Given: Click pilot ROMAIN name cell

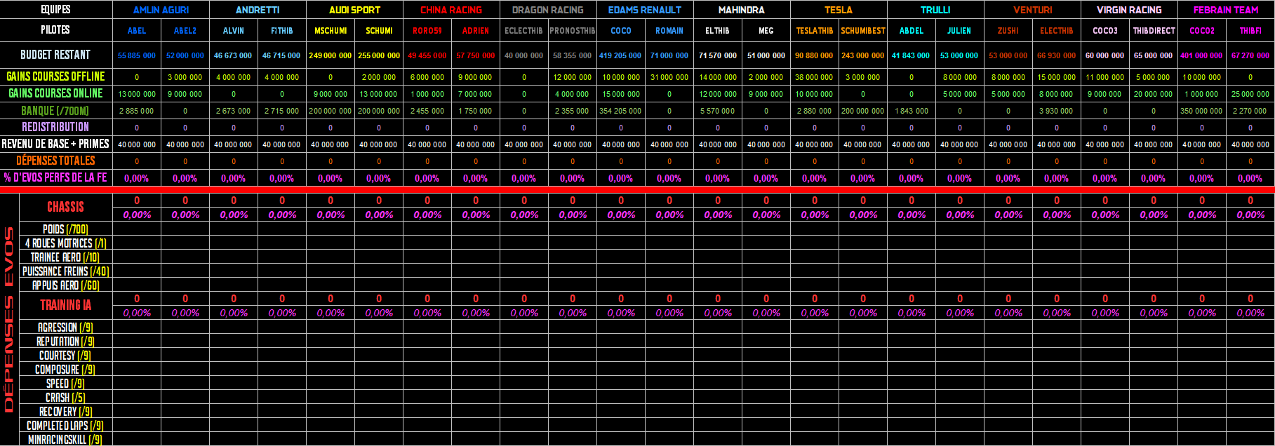Looking at the screenshot, I should 669,31.
